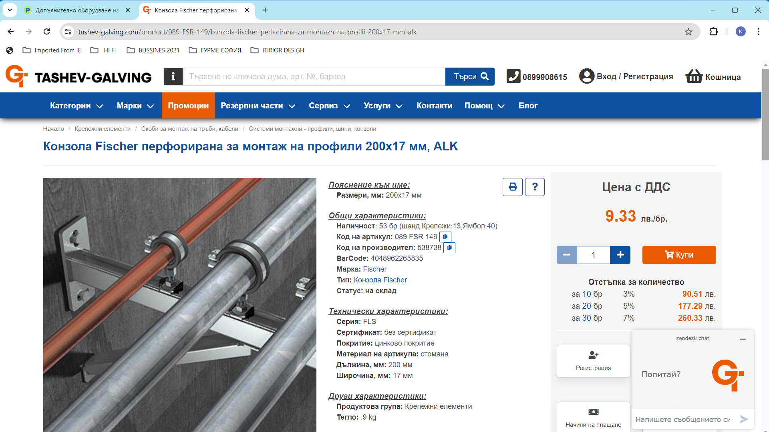Open the Fischer brand link
This screenshot has width=769, height=432.
[x=374, y=269]
